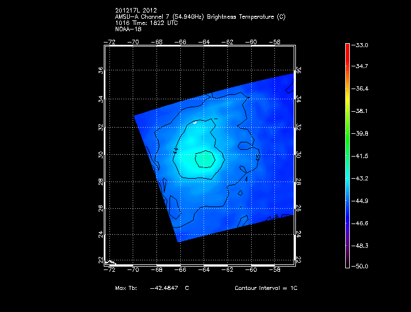The height and width of the screenshot is (312, 411).
Task: Click the NOAA-18 satellite label
Action: coord(128,29)
